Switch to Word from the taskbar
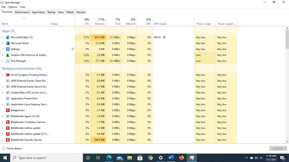 (x=171, y=158)
